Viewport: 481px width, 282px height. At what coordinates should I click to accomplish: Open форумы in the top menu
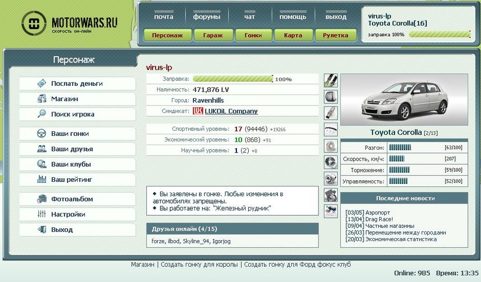click(x=207, y=17)
